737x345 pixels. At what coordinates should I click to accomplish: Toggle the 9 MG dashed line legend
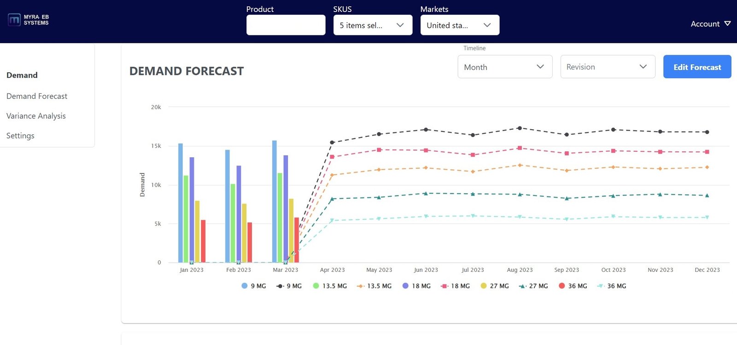coord(289,286)
